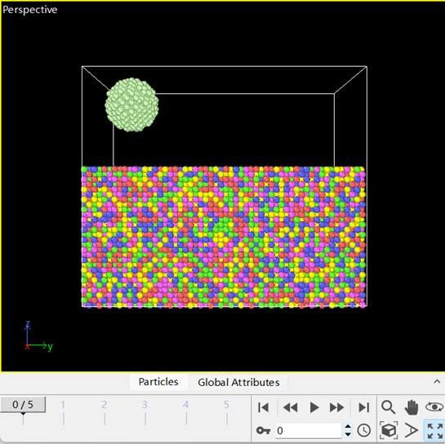Image resolution: width=445 pixels, height=444 pixels.
Task: Click the time slider handle 0 / 5
Action: (23, 405)
